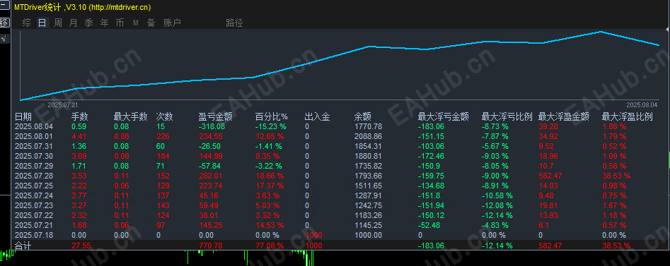Image resolution: width=670 pixels, height=266 pixels.
Task: Open the 备 notes tab
Action: pos(151,23)
